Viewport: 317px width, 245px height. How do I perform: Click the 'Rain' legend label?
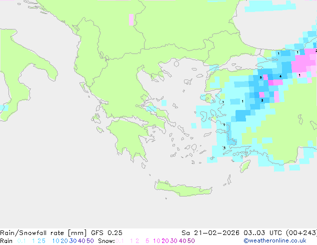(6, 241)
